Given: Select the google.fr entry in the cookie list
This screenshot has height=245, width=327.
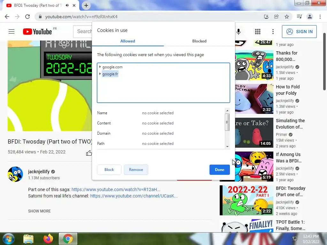Looking at the screenshot, I should 110,74.
